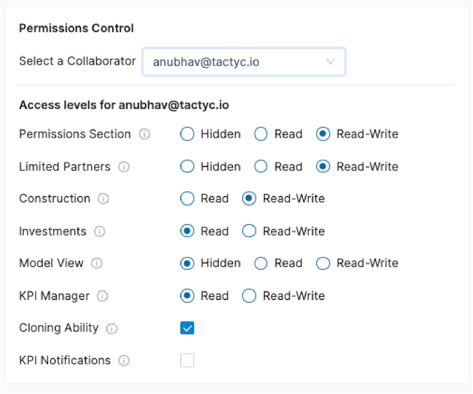Select Read-Write for Construction
Image resolution: width=473 pixels, height=394 pixels.
tap(249, 199)
